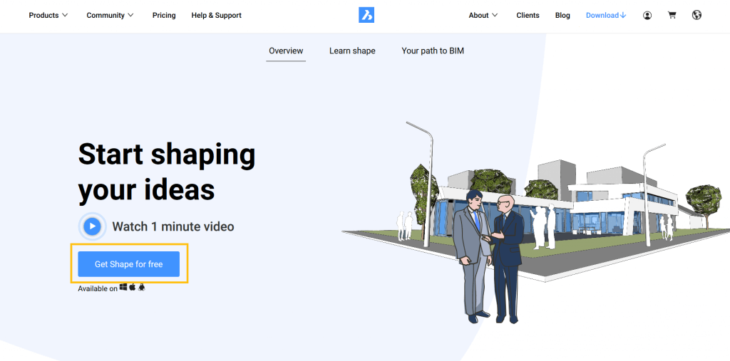Click the Available on text

[98, 289]
